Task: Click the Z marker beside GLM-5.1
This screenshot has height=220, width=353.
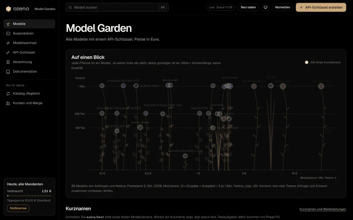Action: tap(229, 119)
